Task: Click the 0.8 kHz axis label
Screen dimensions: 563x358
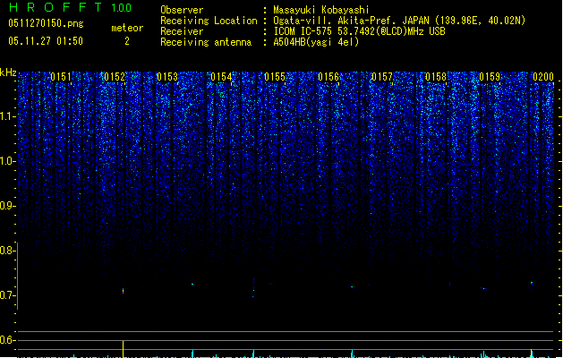Action: 7,251
